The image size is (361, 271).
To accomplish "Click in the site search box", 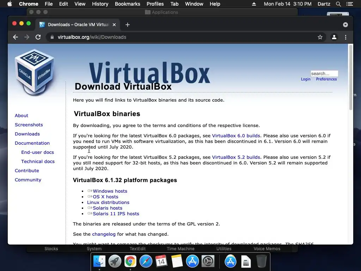I will point(324,73).
